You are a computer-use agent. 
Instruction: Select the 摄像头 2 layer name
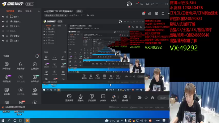[x=18, y=22]
